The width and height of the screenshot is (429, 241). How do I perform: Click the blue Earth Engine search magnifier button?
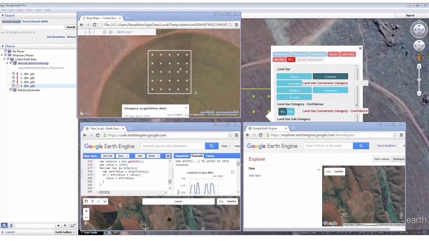[211, 146]
